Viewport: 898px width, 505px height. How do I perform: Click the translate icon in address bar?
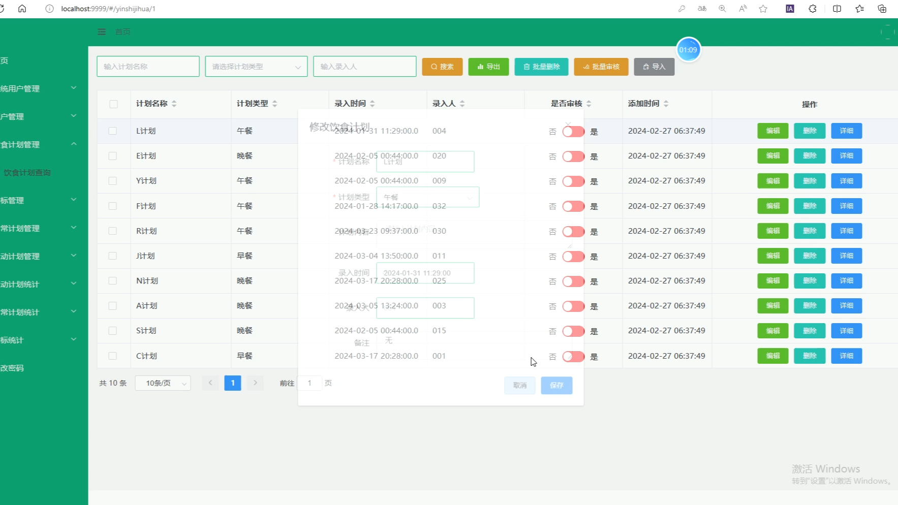tap(702, 9)
